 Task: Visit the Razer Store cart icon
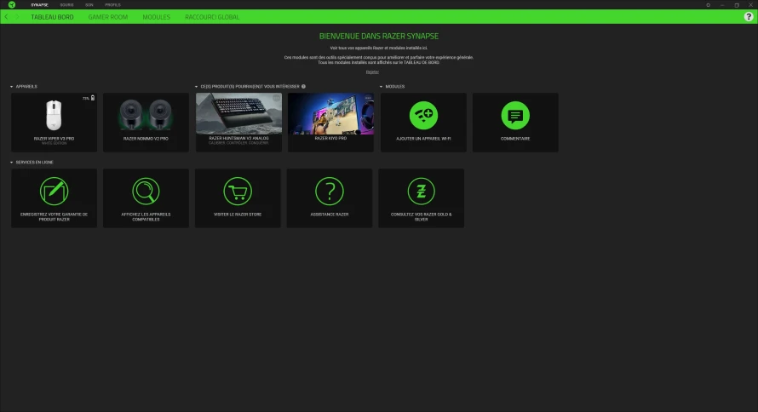[238, 192]
